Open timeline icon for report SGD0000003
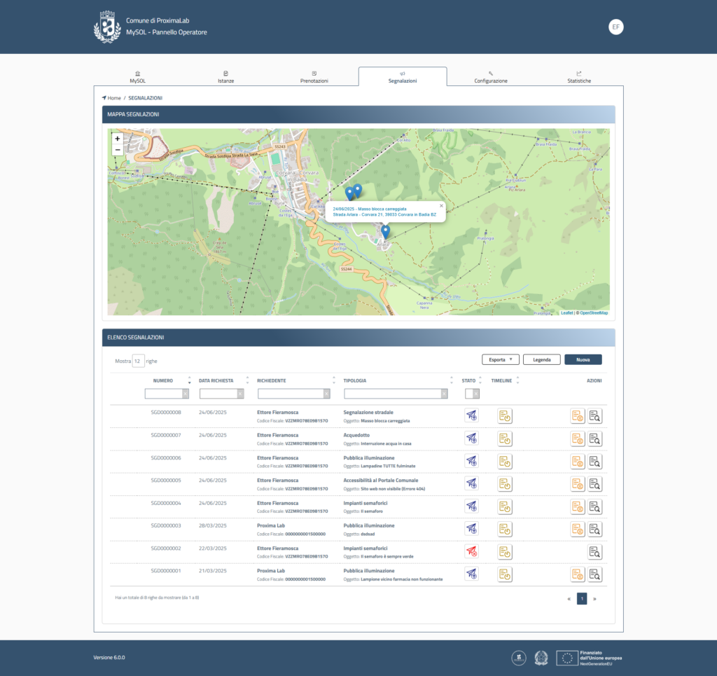 pyautogui.click(x=505, y=530)
